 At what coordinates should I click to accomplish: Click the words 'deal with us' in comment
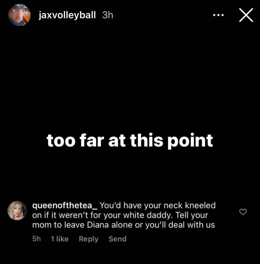point(192,225)
